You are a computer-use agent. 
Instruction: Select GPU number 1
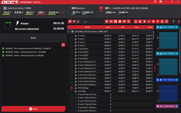click(x=101, y=8)
